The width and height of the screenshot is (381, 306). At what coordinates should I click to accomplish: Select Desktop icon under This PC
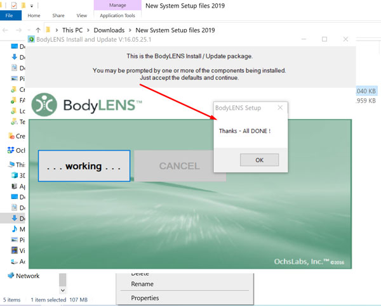coord(15,196)
